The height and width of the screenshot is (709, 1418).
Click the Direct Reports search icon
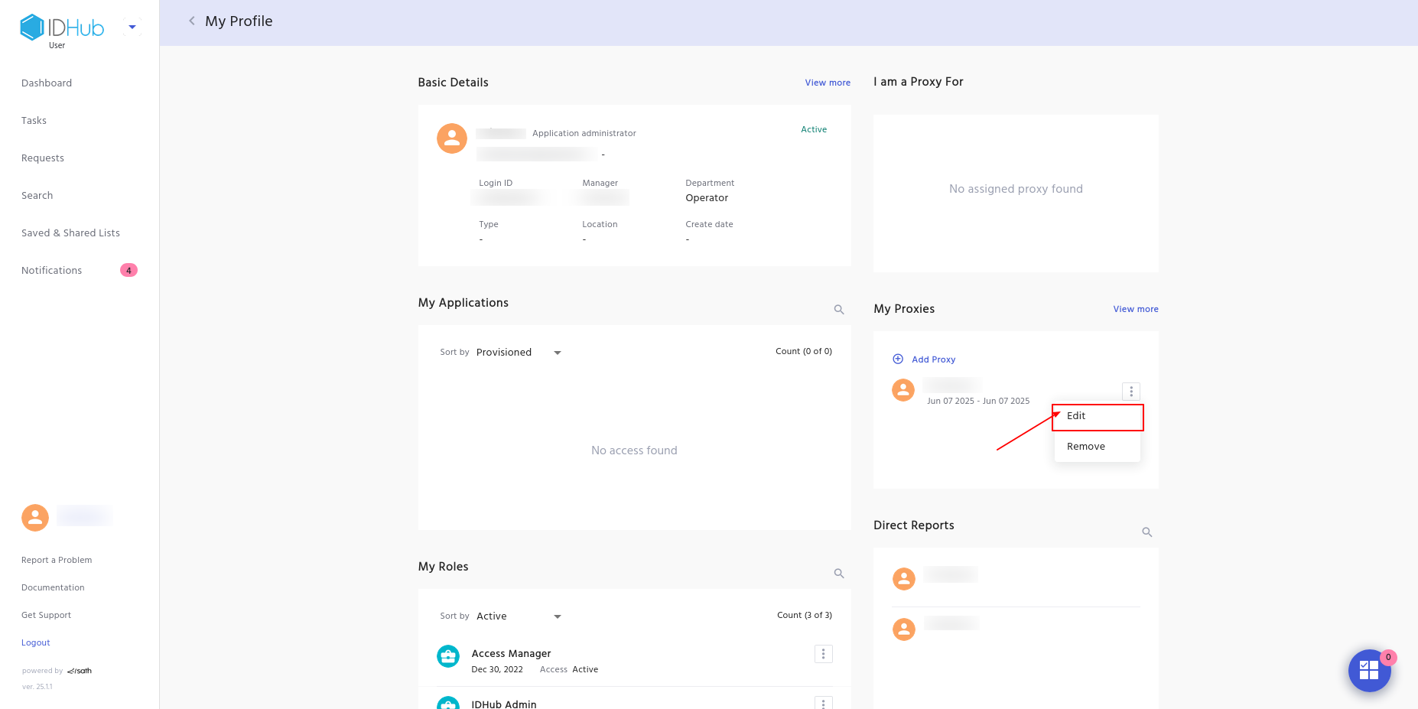click(1147, 532)
